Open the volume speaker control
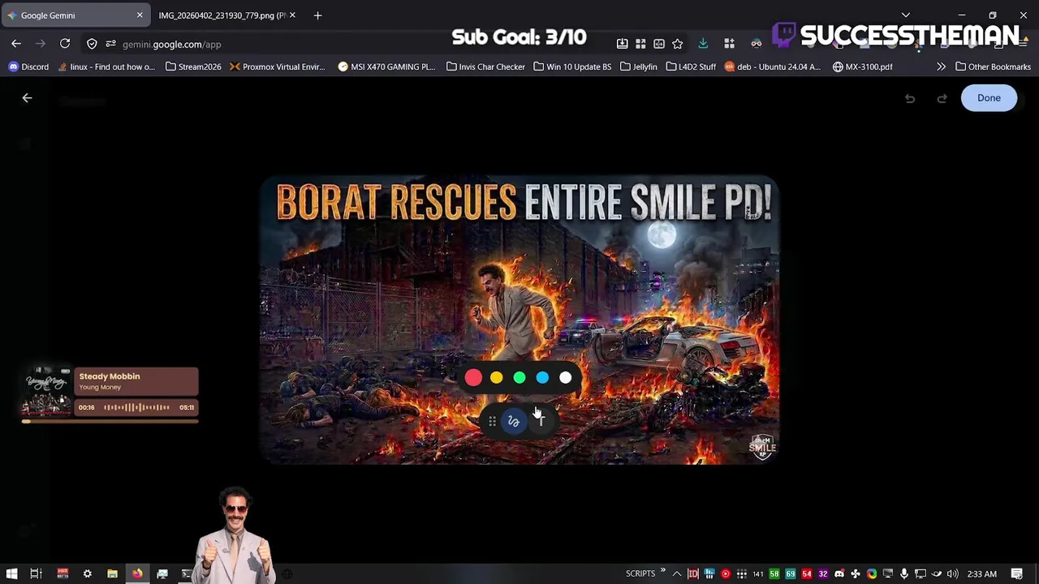 (952, 573)
